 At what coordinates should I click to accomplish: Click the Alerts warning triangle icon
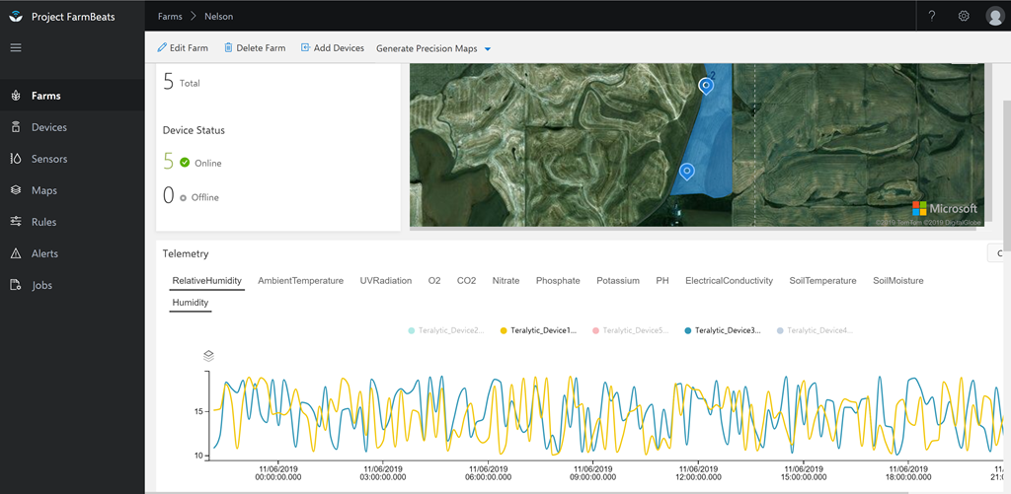(x=16, y=253)
